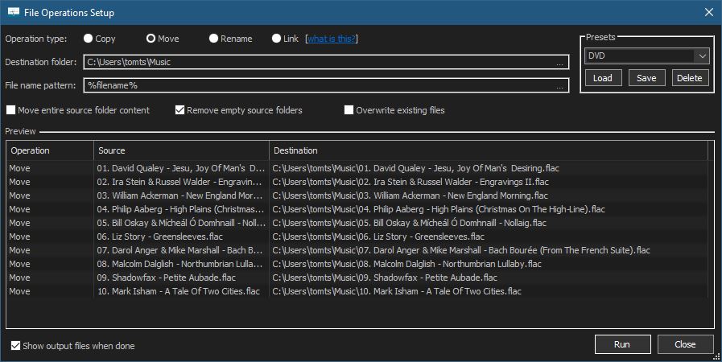Sort by the Source column header

(181, 150)
